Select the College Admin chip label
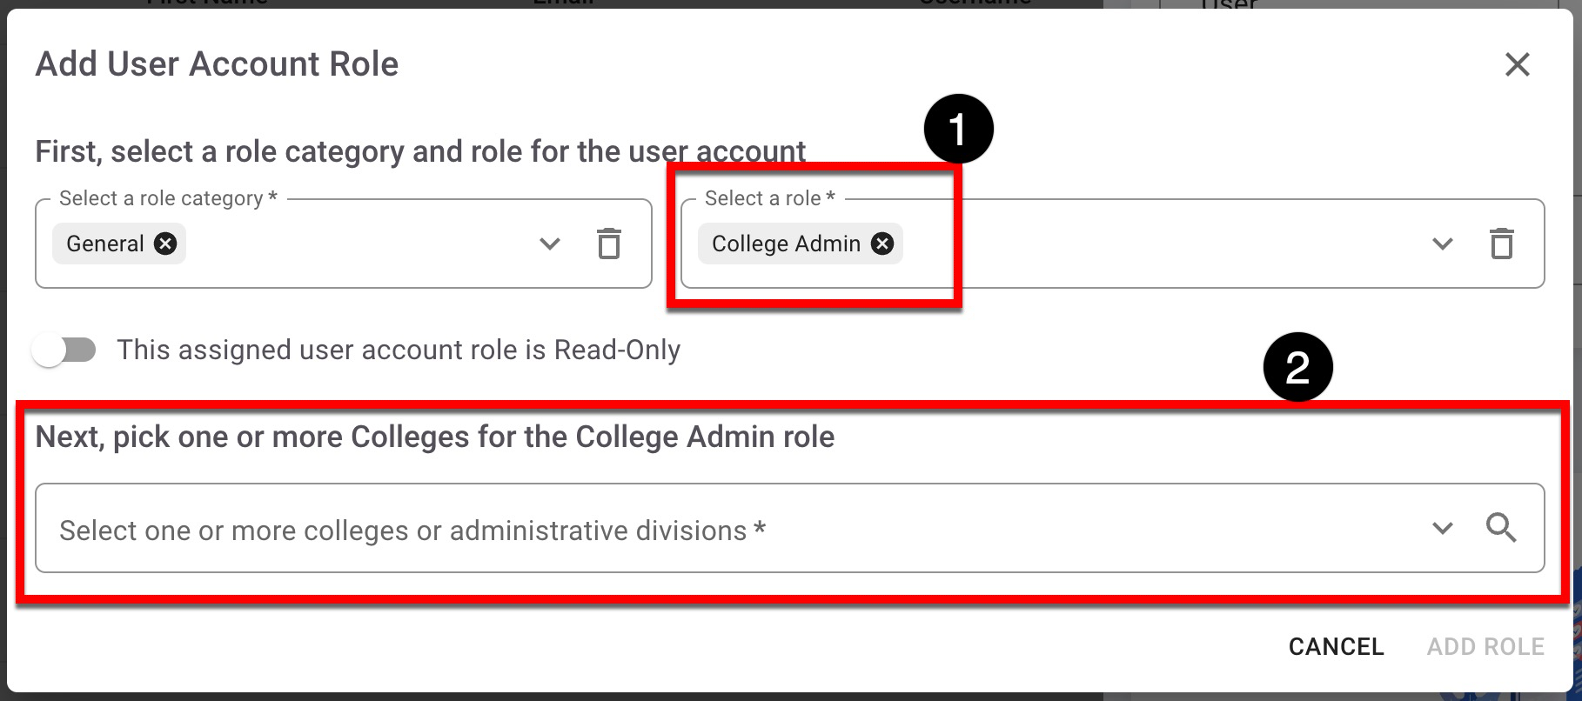1582x701 pixels. 786,244
